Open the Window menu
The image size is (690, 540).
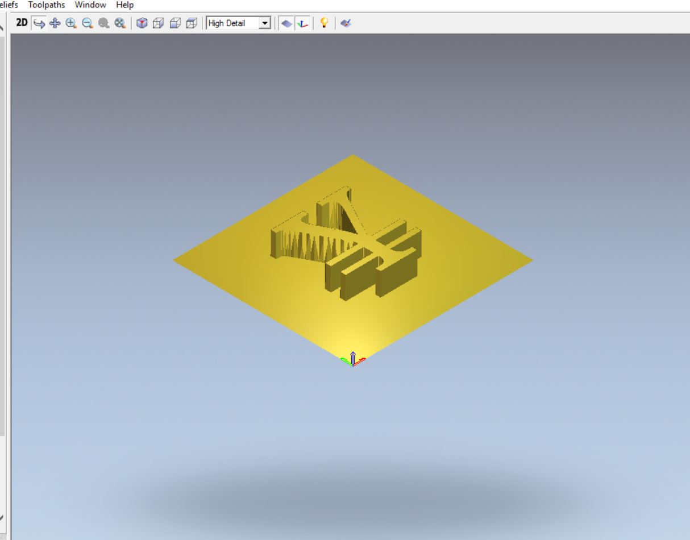point(90,5)
